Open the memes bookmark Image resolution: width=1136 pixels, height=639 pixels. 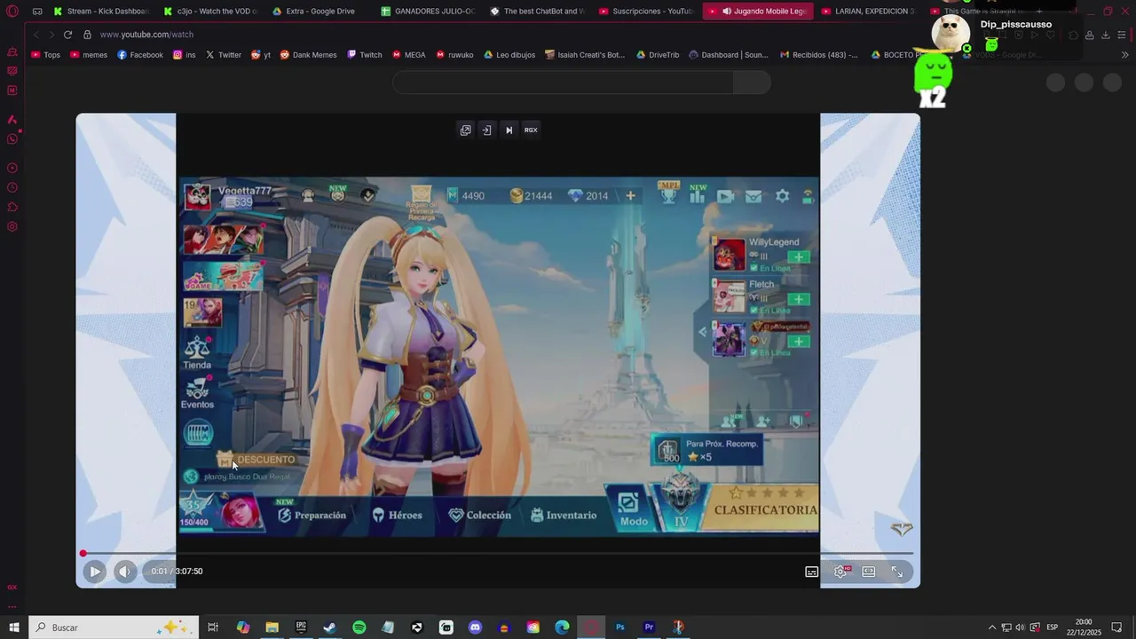click(x=89, y=55)
